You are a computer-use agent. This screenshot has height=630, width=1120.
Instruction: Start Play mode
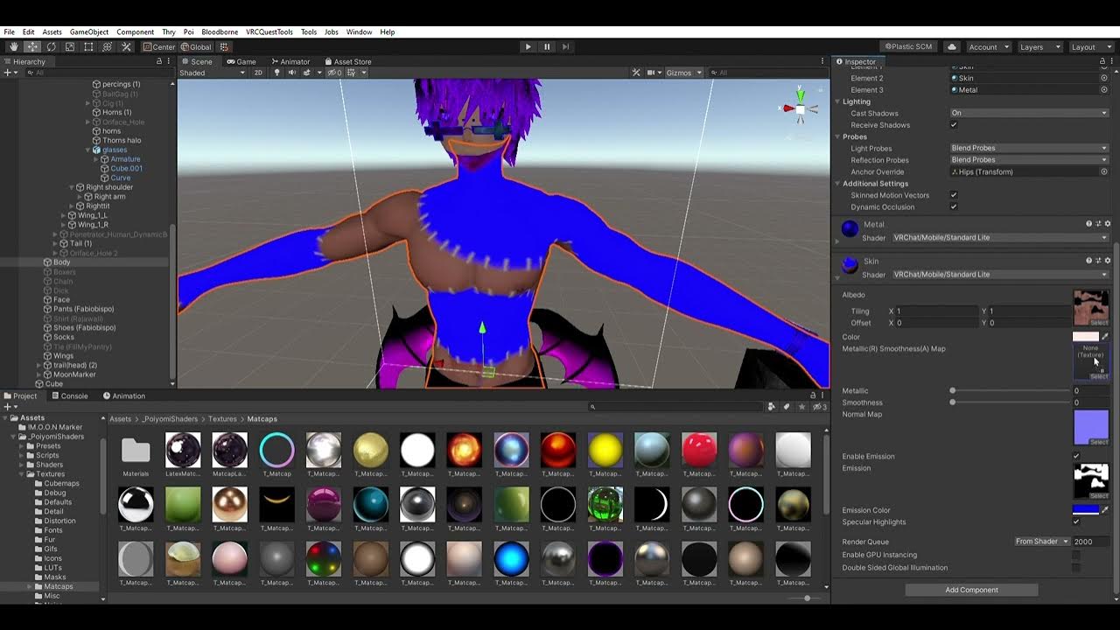528,46
